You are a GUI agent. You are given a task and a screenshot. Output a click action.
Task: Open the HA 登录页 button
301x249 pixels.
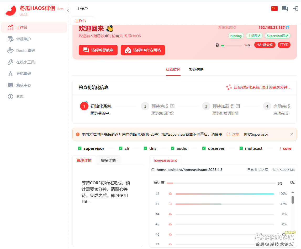(265, 45)
